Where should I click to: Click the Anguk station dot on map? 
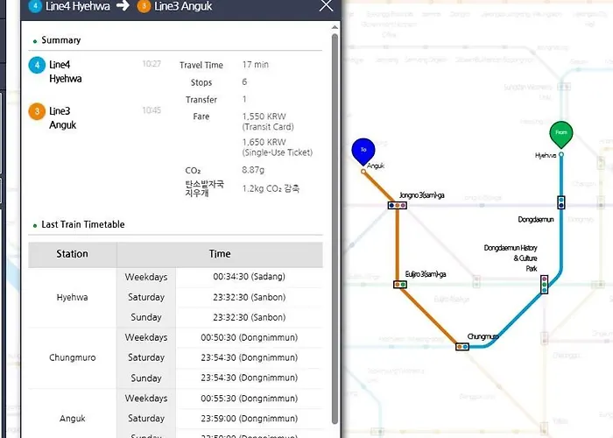(363, 172)
